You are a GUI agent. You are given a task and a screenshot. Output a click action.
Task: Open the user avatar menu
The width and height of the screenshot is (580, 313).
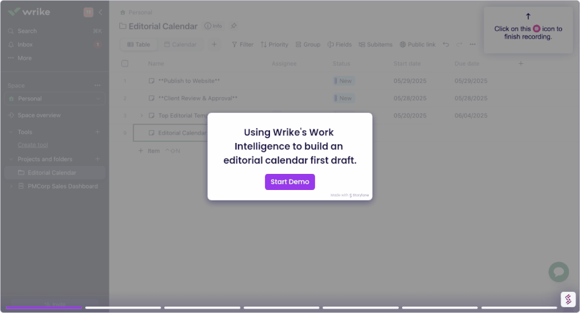pyautogui.click(x=88, y=12)
